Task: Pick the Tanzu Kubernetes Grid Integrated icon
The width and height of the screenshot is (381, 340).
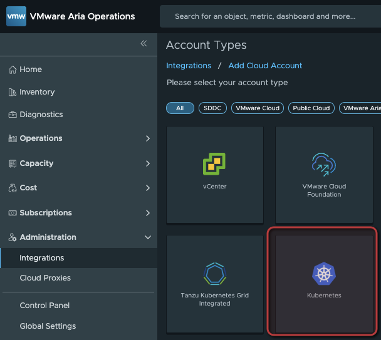Action: [x=214, y=273]
